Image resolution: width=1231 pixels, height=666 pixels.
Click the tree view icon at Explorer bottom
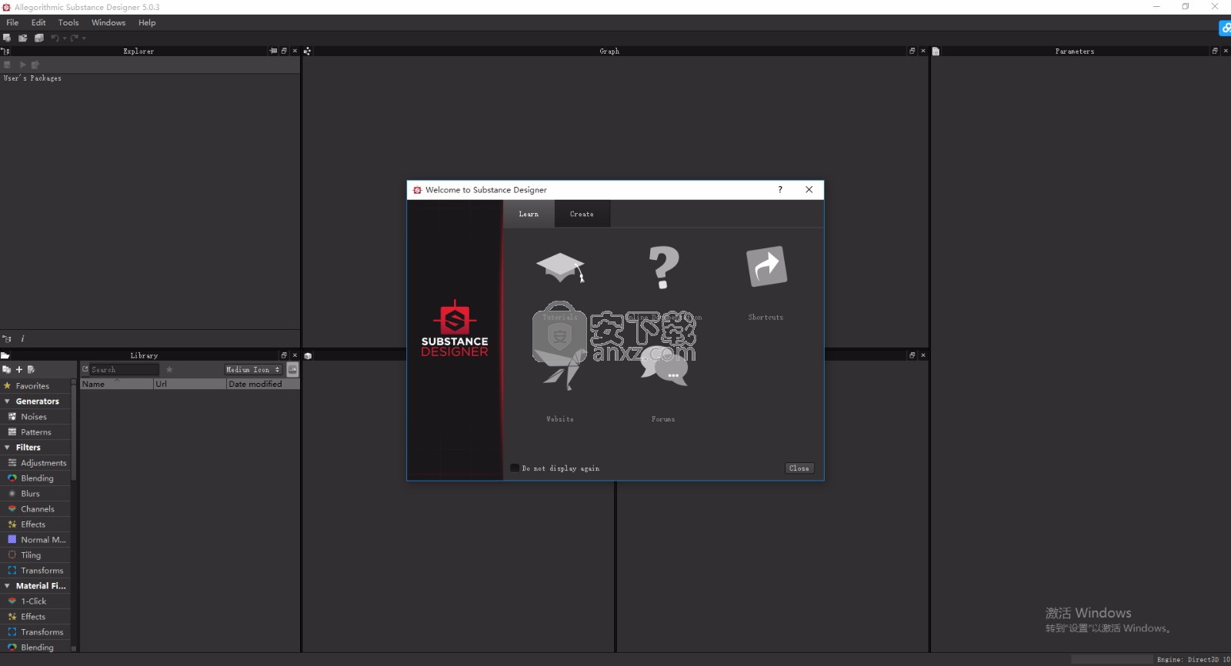click(x=7, y=338)
